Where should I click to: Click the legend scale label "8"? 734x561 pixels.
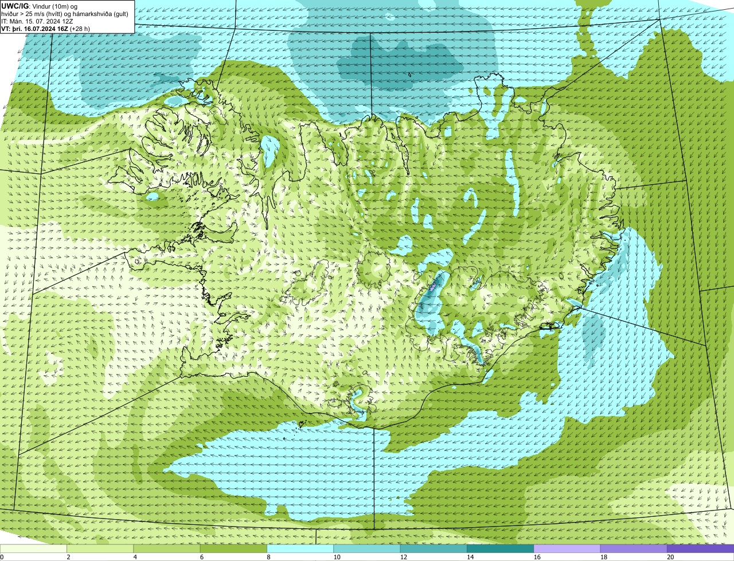click(268, 557)
